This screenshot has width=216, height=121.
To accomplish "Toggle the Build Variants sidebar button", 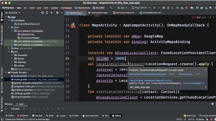I will click(x=2, y=104).
